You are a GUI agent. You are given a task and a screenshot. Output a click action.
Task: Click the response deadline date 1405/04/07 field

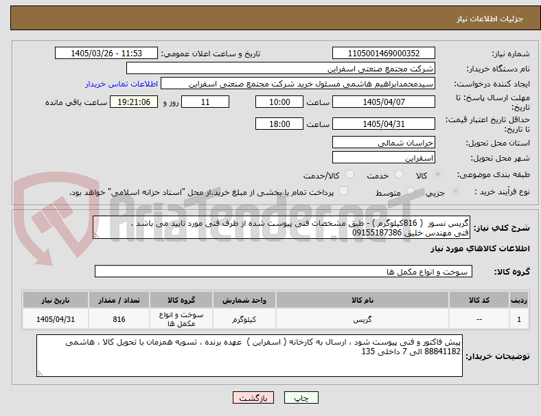pyautogui.click(x=383, y=102)
